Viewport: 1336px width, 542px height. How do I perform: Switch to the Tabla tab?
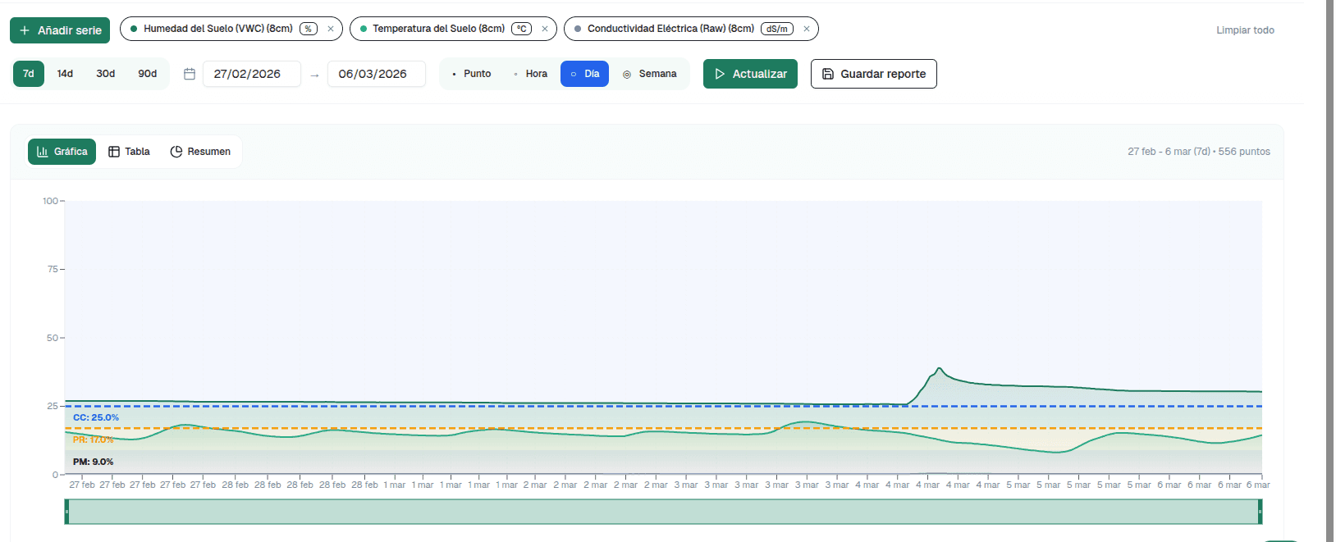tap(130, 152)
